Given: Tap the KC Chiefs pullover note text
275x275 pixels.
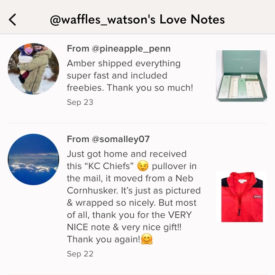Looking at the screenshot, I should [x=134, y=197].
